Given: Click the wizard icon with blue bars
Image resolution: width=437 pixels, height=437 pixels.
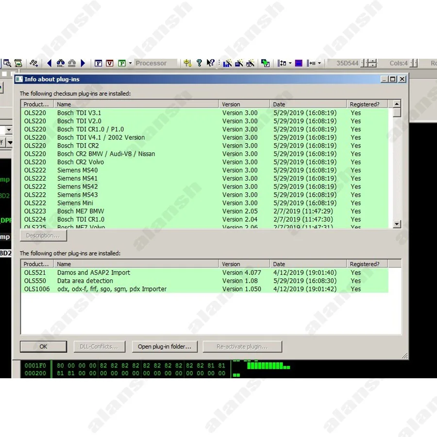Looking at the screenshot, I should click(227, 63).
